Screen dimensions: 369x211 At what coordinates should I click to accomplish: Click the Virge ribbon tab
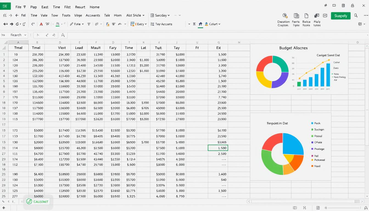[78, 15]
